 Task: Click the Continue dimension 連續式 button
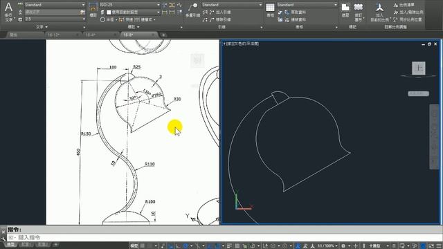pos(145,20)
